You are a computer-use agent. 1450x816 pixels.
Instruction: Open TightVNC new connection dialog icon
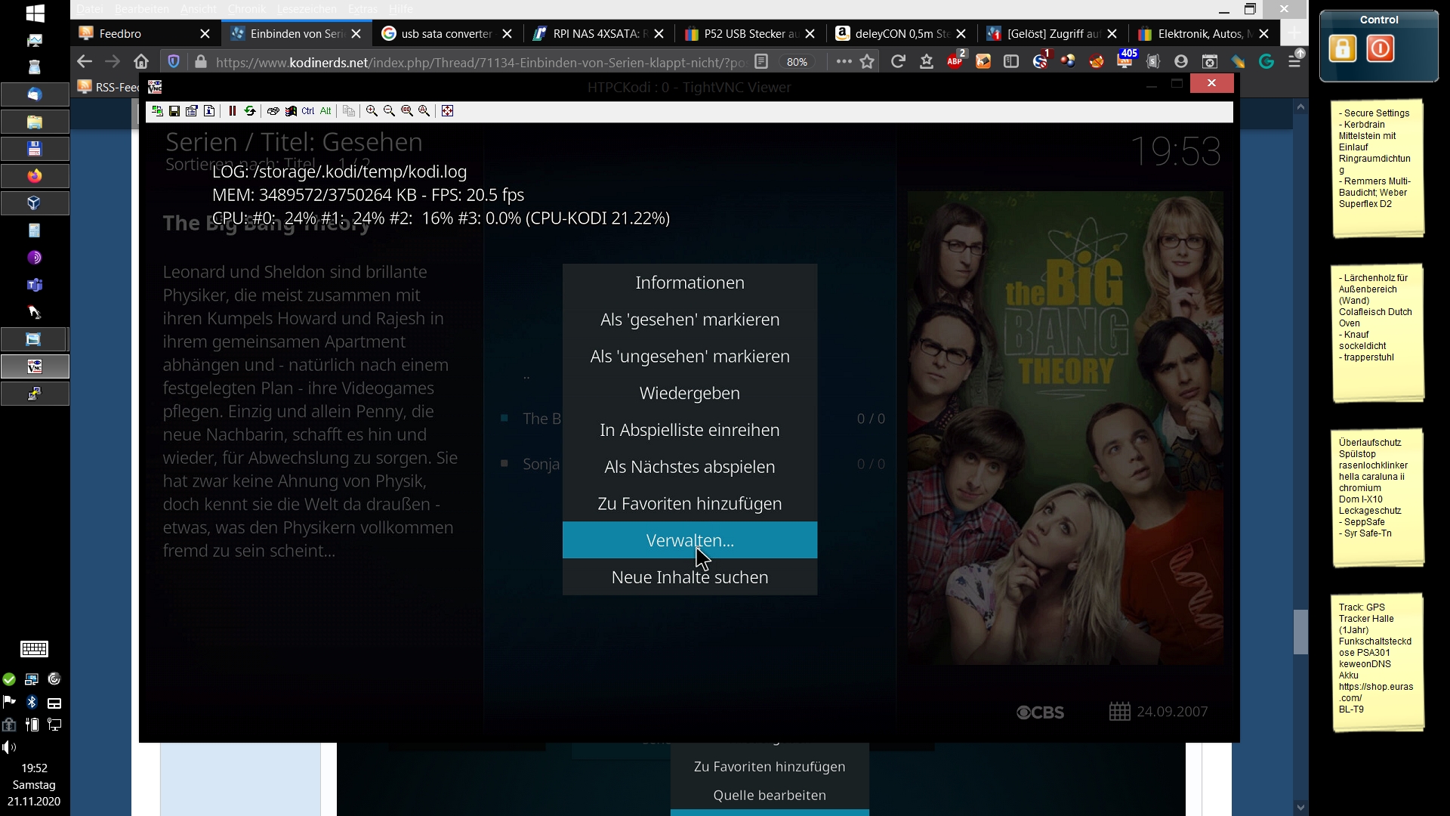tap(157, 111)
